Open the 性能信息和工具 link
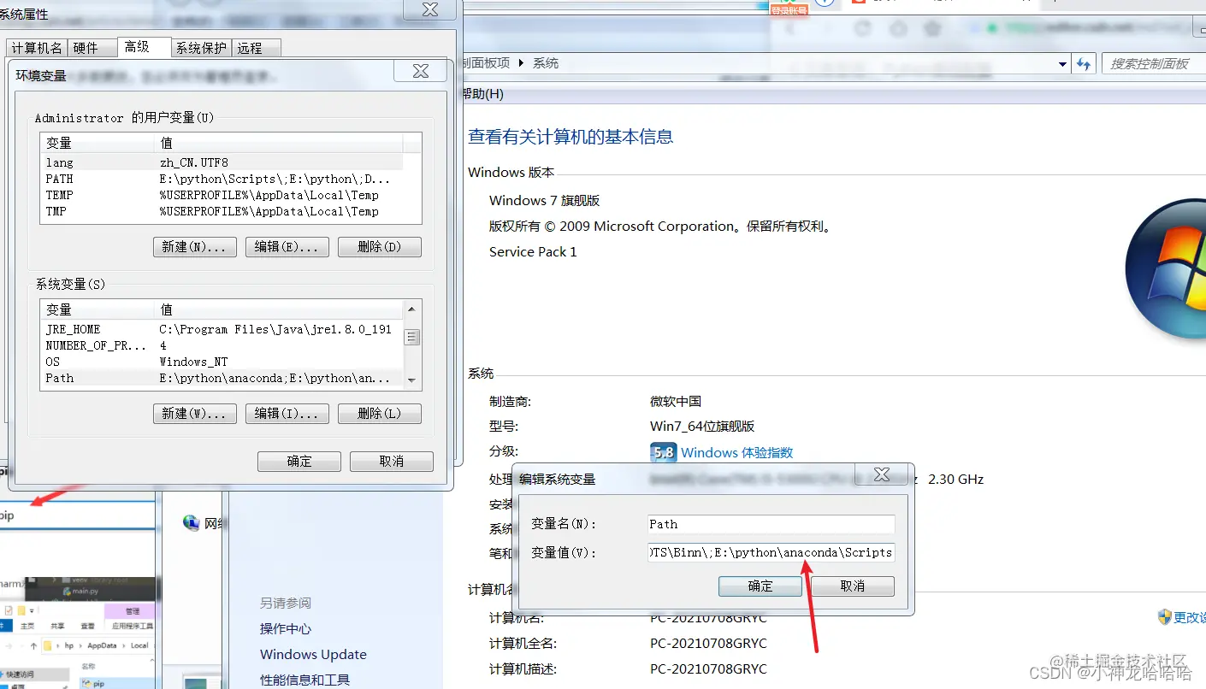The image size is (1206, 689). [x=305, y=680]
